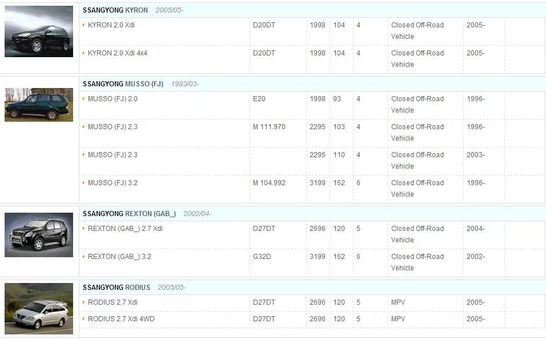Viewport: 546px width, 339px height.
Task: Open MUSSO (FJ) 2.3 with 110 power
Action: (x=113, y=155)
